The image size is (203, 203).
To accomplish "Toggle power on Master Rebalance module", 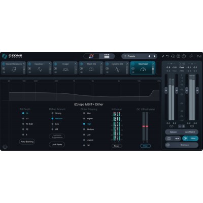I will click(x=4, y=64).
